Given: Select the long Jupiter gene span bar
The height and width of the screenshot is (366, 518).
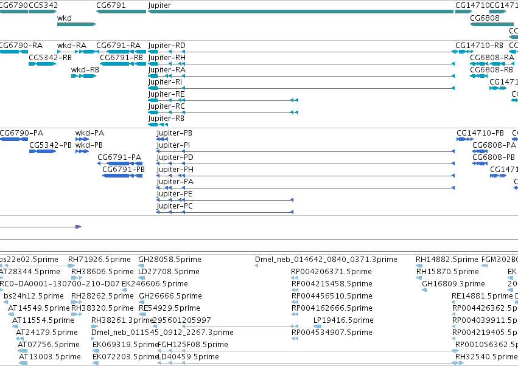Looking at the screenshot, I should tap(301, 12).
